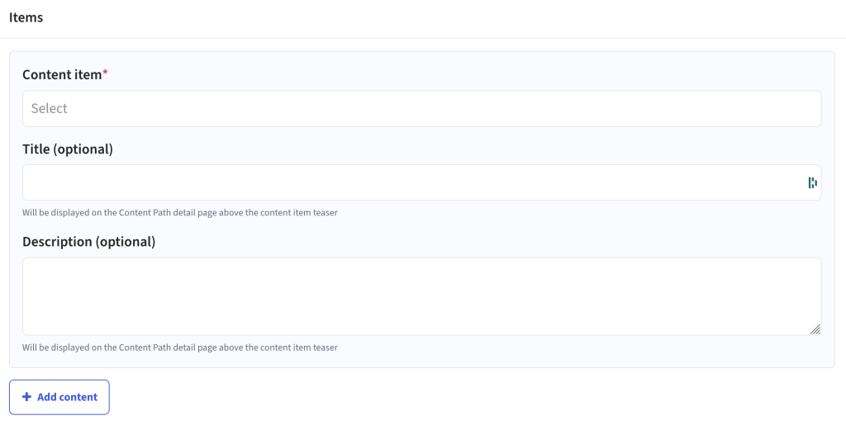Click the "Content item" field label
The image size is (846, 425).
click(62, 74)
